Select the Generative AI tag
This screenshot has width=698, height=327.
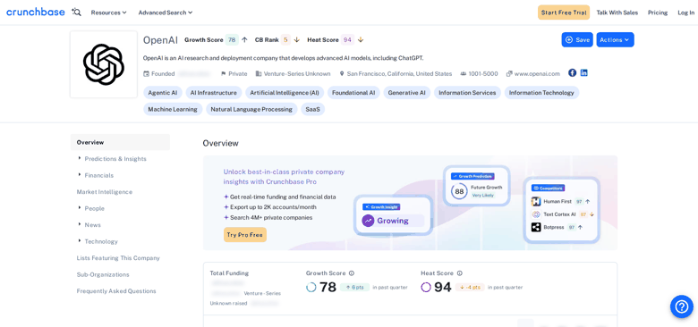[407, 93]
